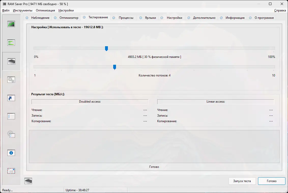288x193 pixels.
Task: Click the thread count slider handle
Action: 114,67
